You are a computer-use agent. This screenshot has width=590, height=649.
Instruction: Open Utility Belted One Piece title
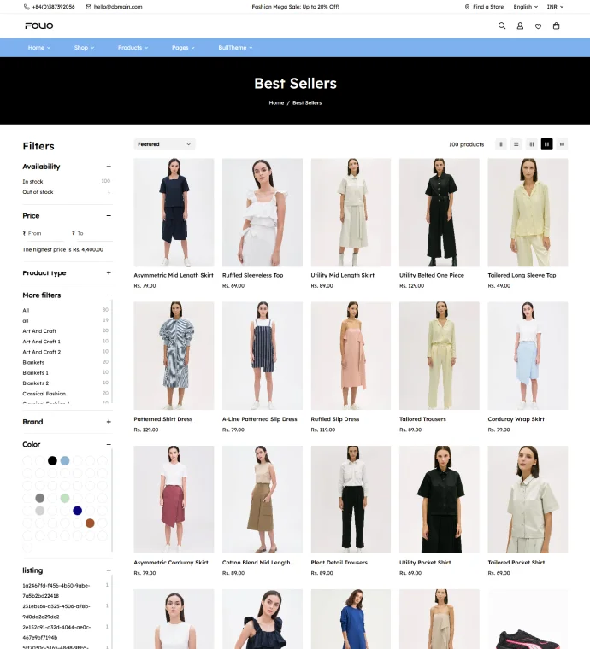click(x=431, y=275)
